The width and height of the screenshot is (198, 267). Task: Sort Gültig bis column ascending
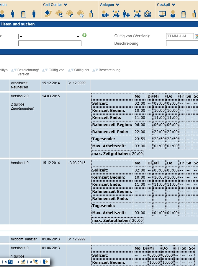[69, 70]
